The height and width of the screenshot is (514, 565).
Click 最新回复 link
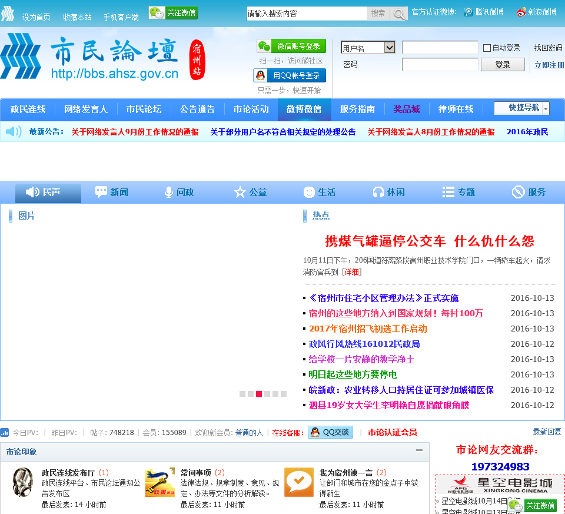pyautogui.click(x=547, y=432)
